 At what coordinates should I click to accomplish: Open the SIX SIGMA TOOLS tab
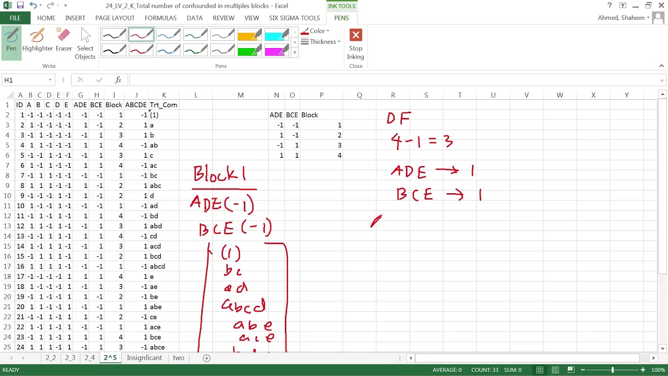[x=294, y=18]
